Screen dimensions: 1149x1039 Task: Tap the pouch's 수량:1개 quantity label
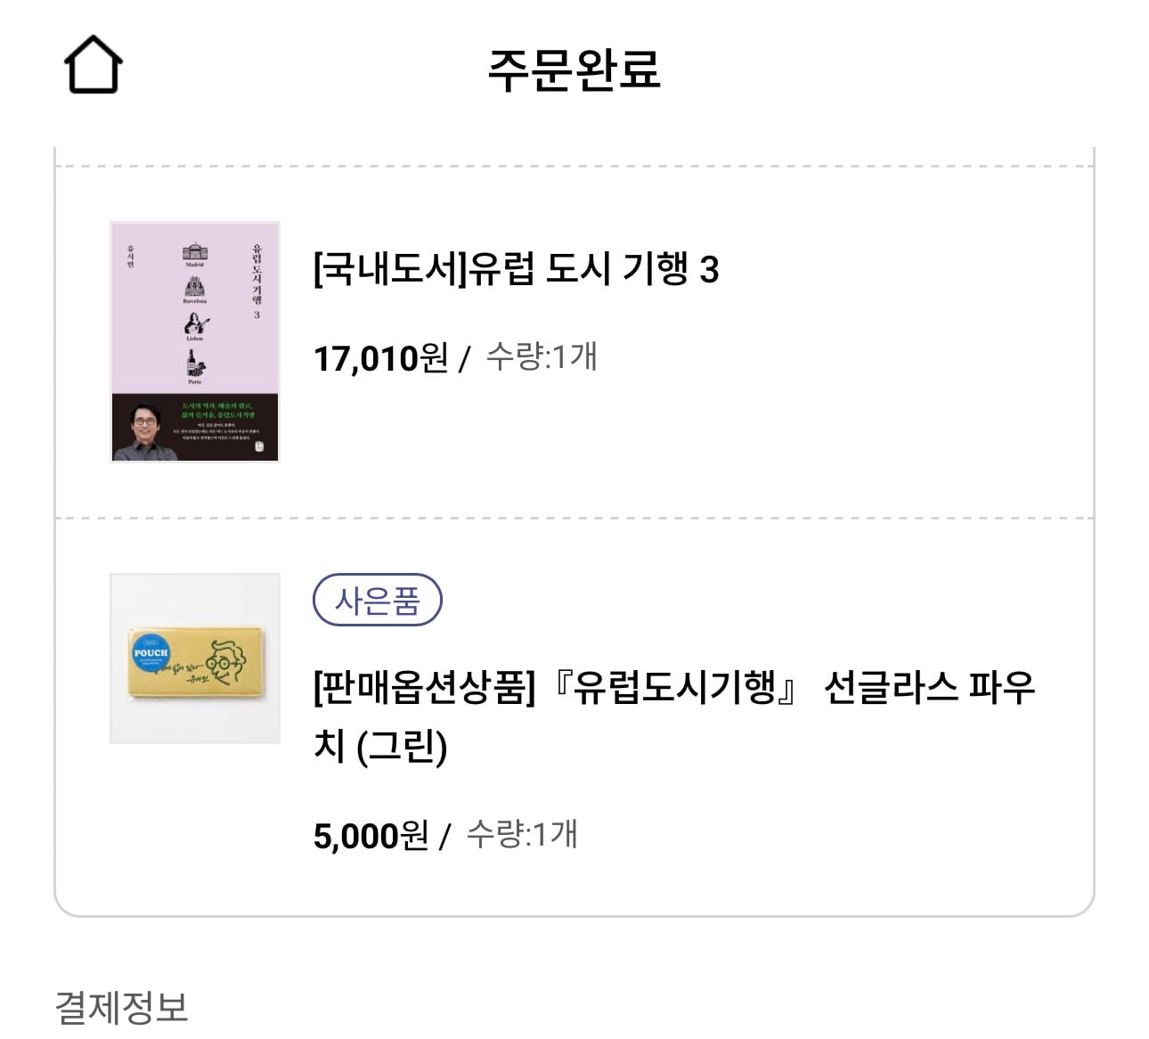click(x=522, y=835)
